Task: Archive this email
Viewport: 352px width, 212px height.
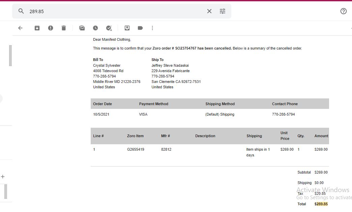Action: coord(37,28)
